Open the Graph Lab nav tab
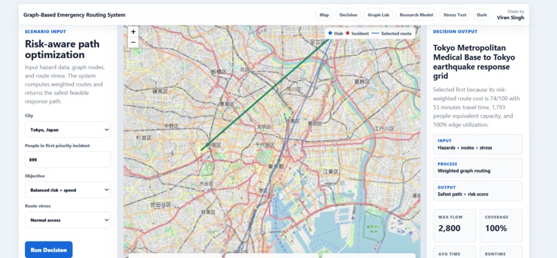Viewport: 557px width, 258px height. tap(378, 15)
